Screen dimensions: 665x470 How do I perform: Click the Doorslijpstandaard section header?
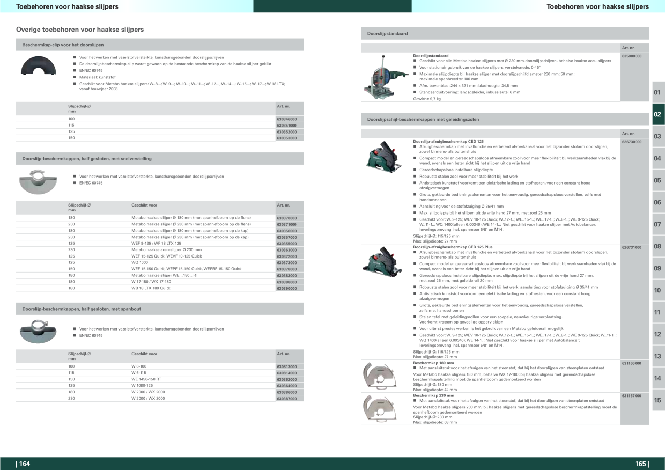coord(505,33)
